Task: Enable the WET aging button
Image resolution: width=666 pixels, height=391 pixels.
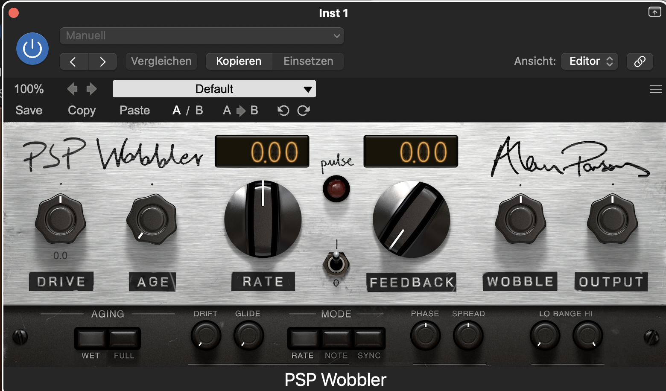Action: [x=91, y=339]
